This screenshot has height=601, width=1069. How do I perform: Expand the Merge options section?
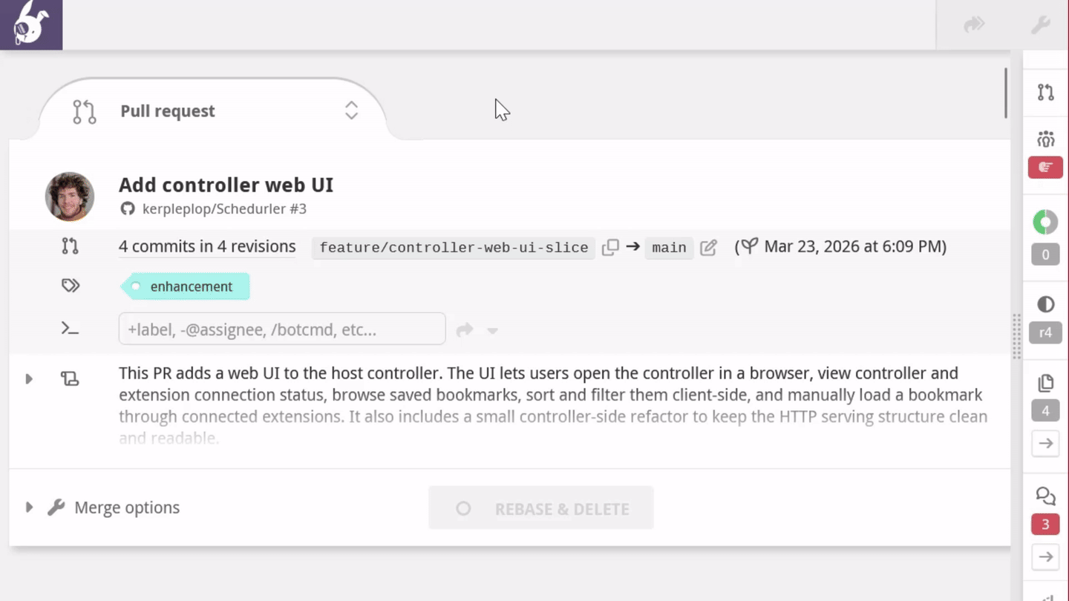tap(30, 507)
